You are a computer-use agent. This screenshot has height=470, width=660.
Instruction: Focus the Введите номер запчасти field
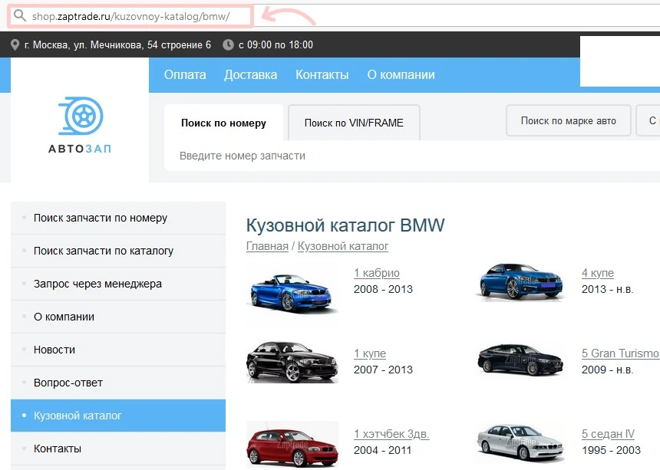[x=411, y=156]
